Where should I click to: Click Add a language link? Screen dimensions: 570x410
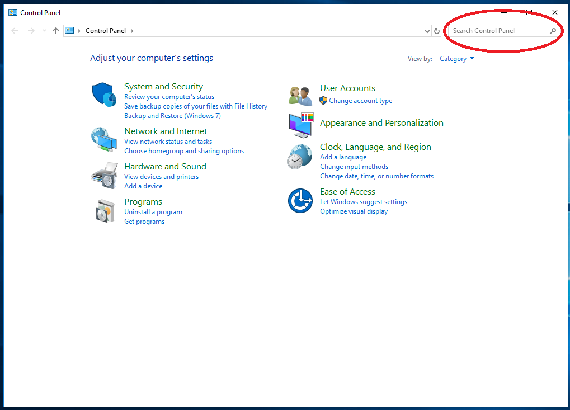tap(343, 157)
